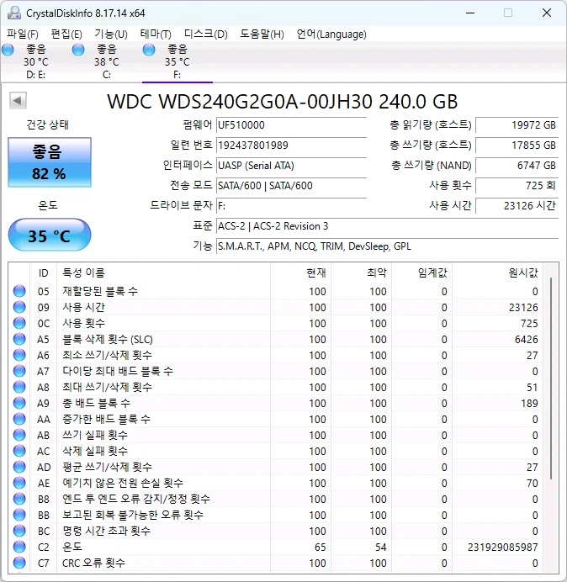Click the status circle for F: disk
This screenshot has height=582, width=567.
pyautogui.click(x=149, y=50)
